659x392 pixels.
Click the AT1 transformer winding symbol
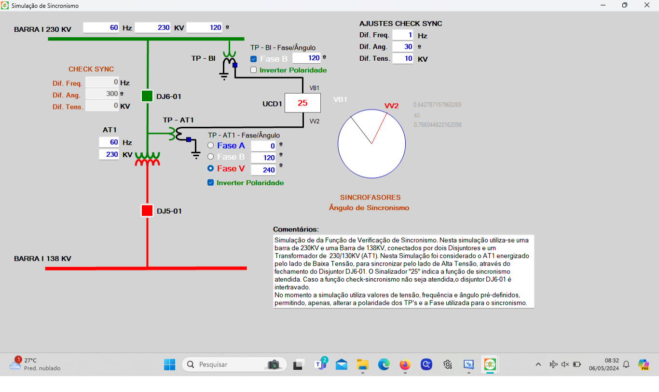[146, 159]
